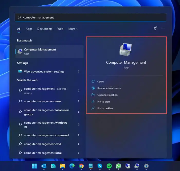
Task: Click the View advanced system settings monitor icon
Action: coord(20,71)
